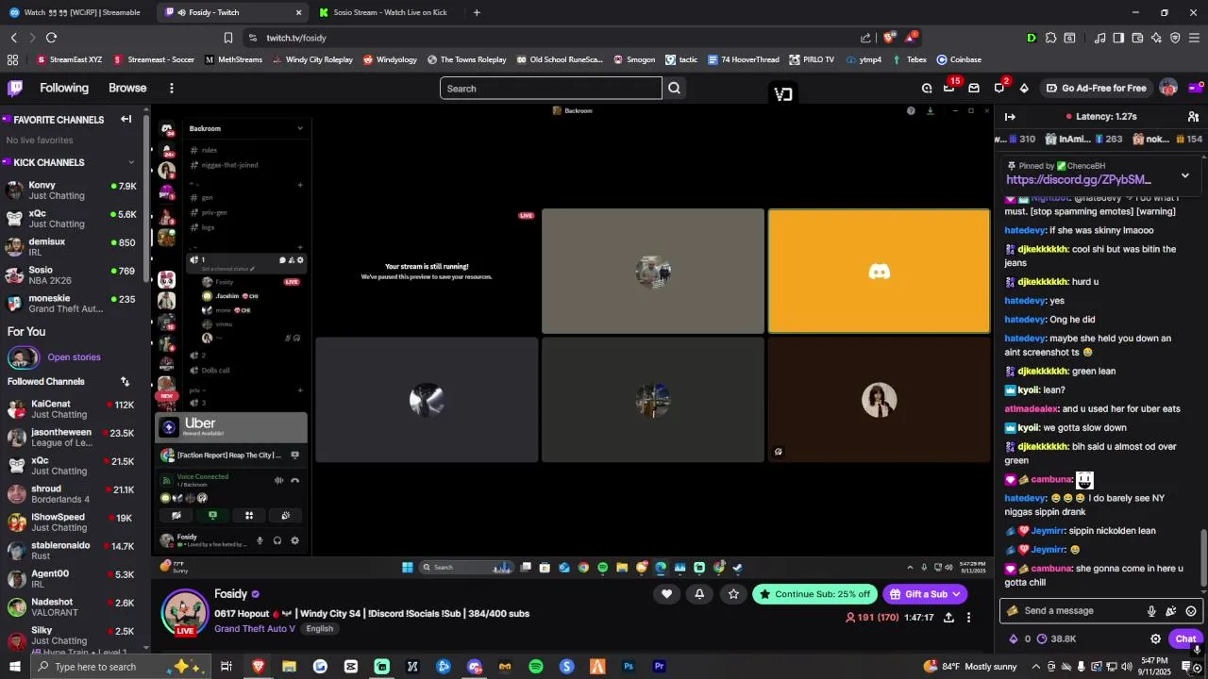Open the inbox notifications icon

[x=974, y=88]
